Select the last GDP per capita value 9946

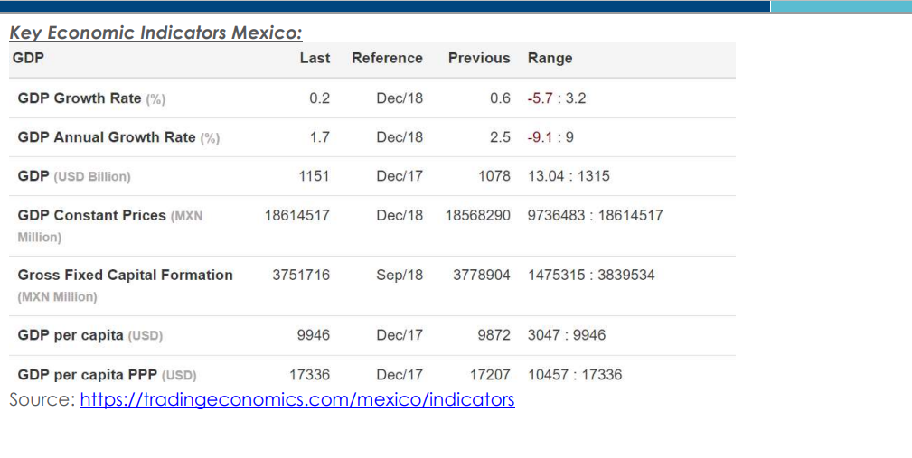[x=314, y=335]
